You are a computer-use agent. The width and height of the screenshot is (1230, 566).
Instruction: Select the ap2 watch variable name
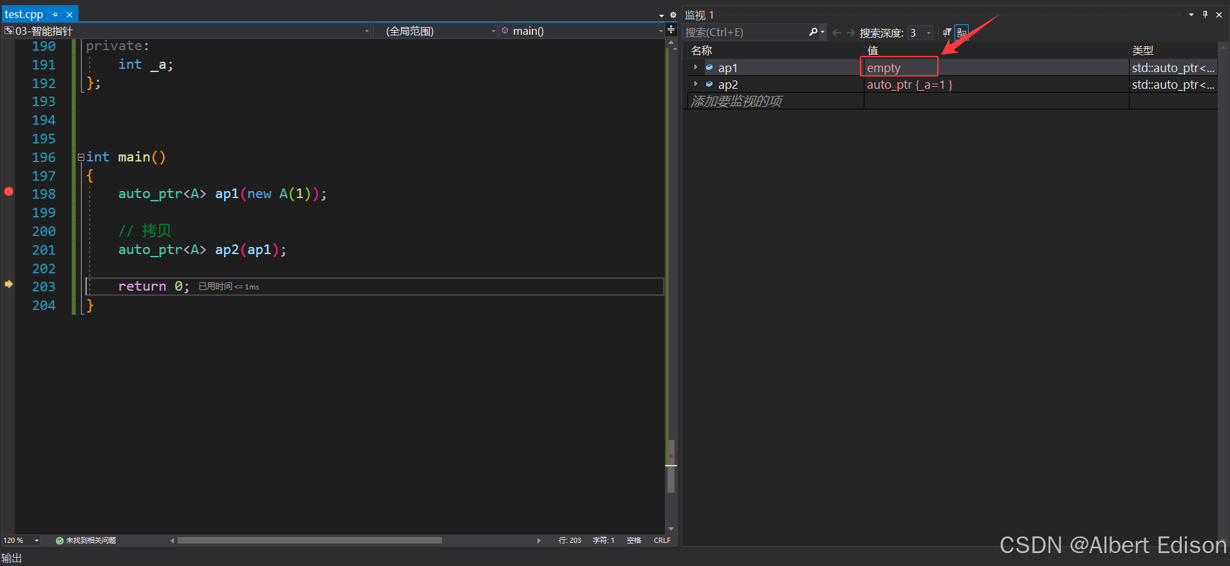click(x=728, y=84)
